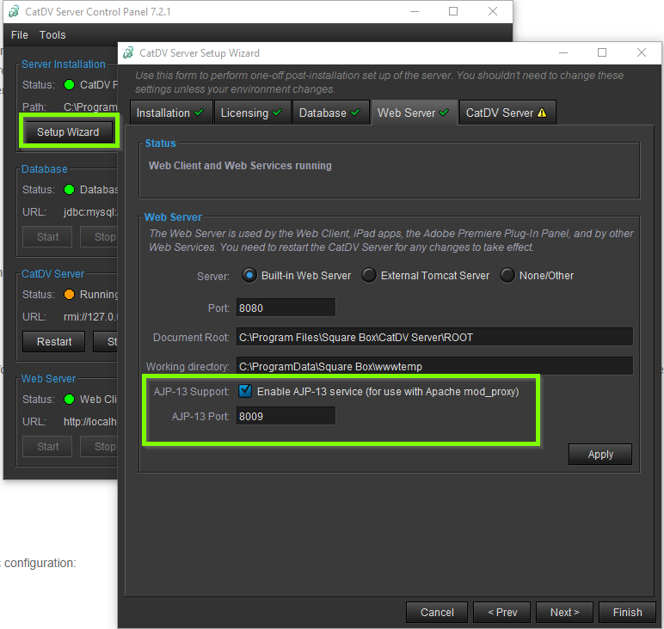The height and width of the screenshot is (629, 664).
Task: Click the CatDV Server Setup Wizard title icon
Action: pos(126,52)
